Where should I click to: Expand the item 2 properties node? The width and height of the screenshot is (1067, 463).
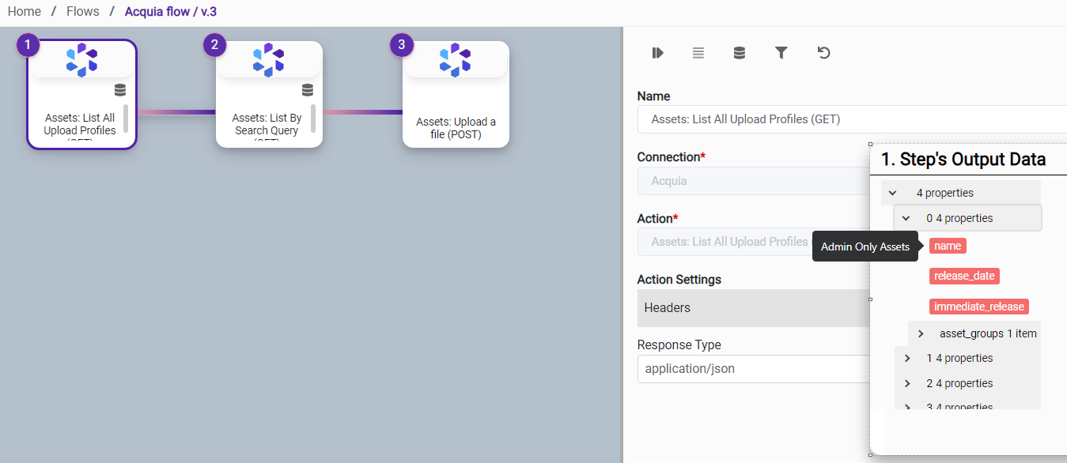[x=907, y=384]
